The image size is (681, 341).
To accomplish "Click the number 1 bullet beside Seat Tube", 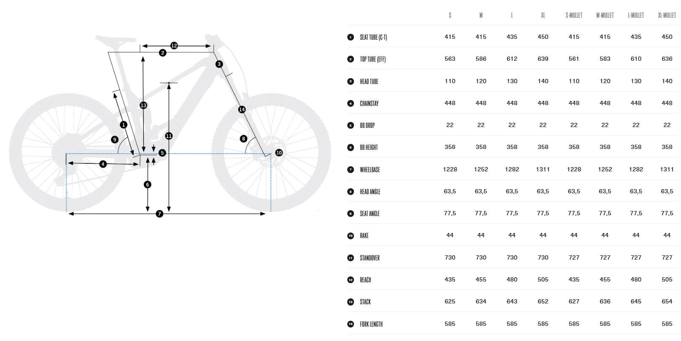I will coord(351,37).
